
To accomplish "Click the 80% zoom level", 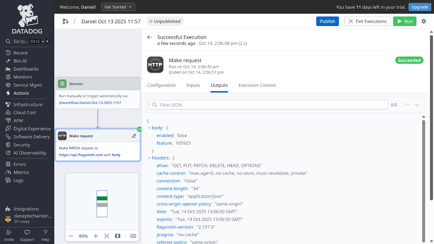I will pos(83,236).
